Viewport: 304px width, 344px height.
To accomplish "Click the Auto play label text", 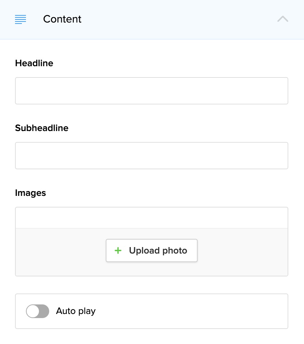I will tap(76, 311).
